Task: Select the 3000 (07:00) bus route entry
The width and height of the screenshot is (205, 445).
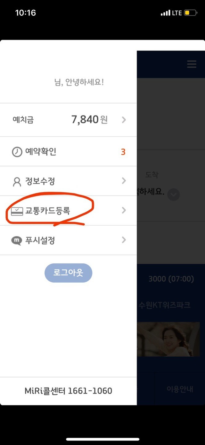Action: pos(171,279)
